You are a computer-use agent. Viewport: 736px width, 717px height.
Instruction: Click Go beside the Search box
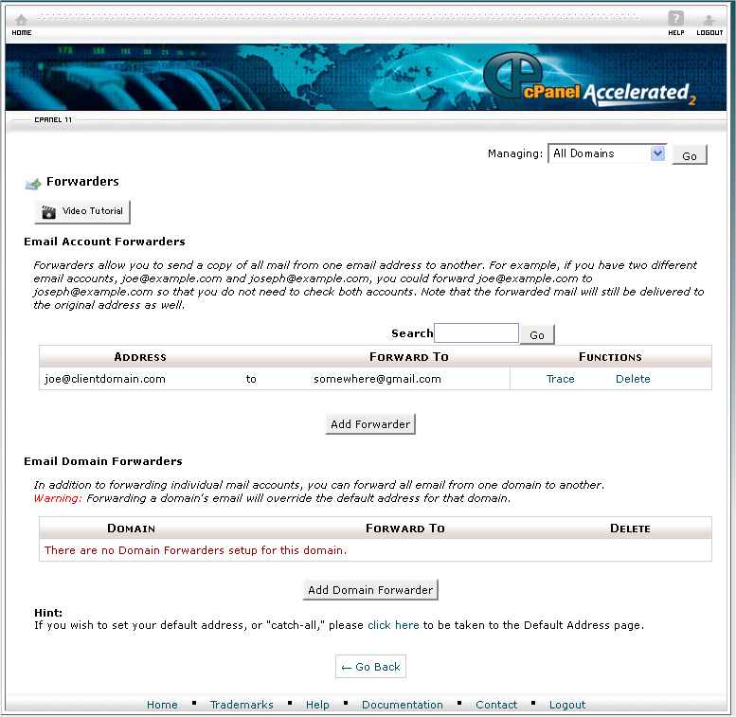click(x=537, y=334)
